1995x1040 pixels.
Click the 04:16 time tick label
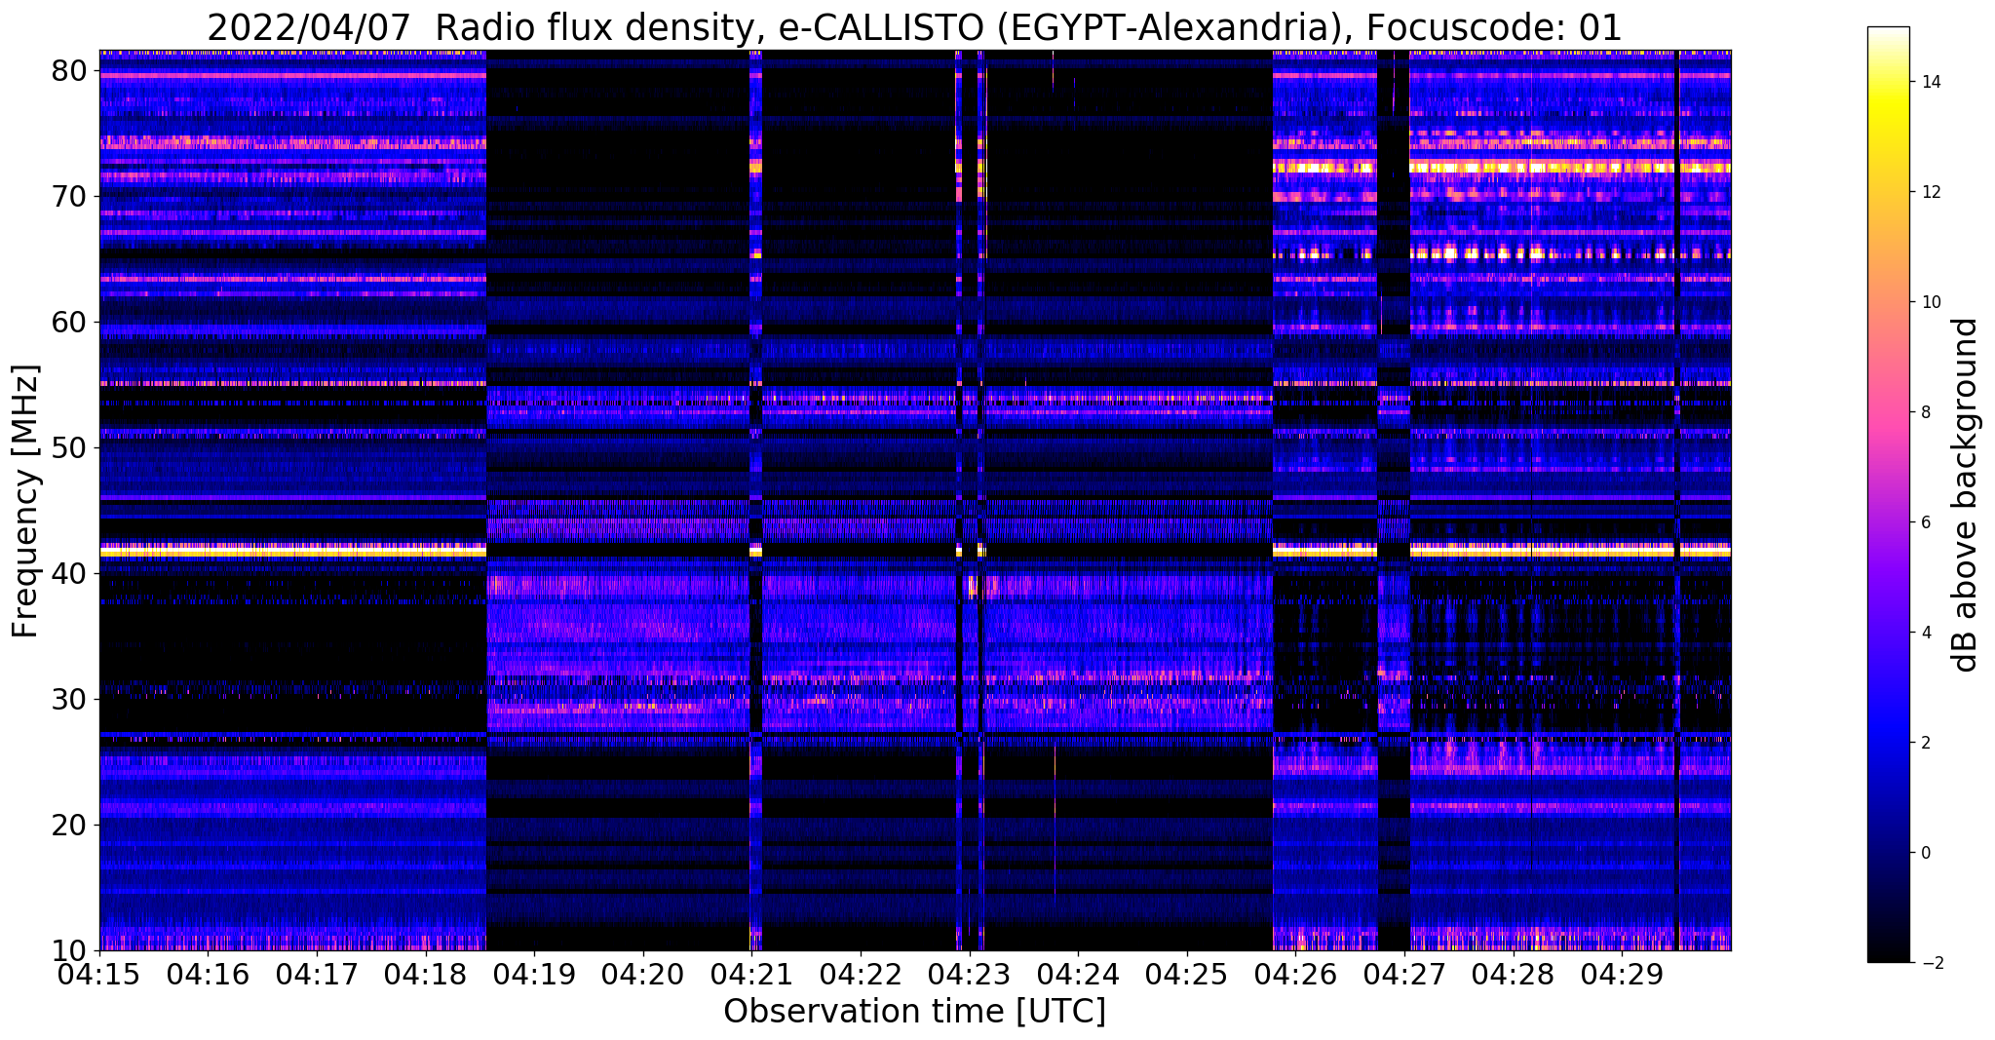[x=208, y=975]
